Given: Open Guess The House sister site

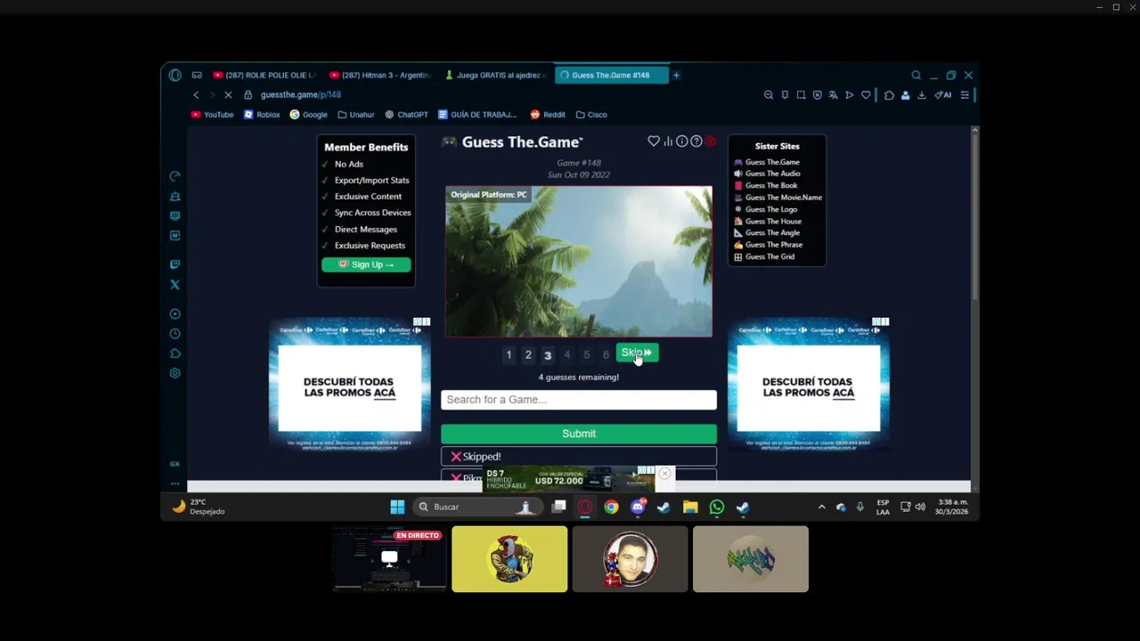Looking at the screenshot, I should coord(767,221).
